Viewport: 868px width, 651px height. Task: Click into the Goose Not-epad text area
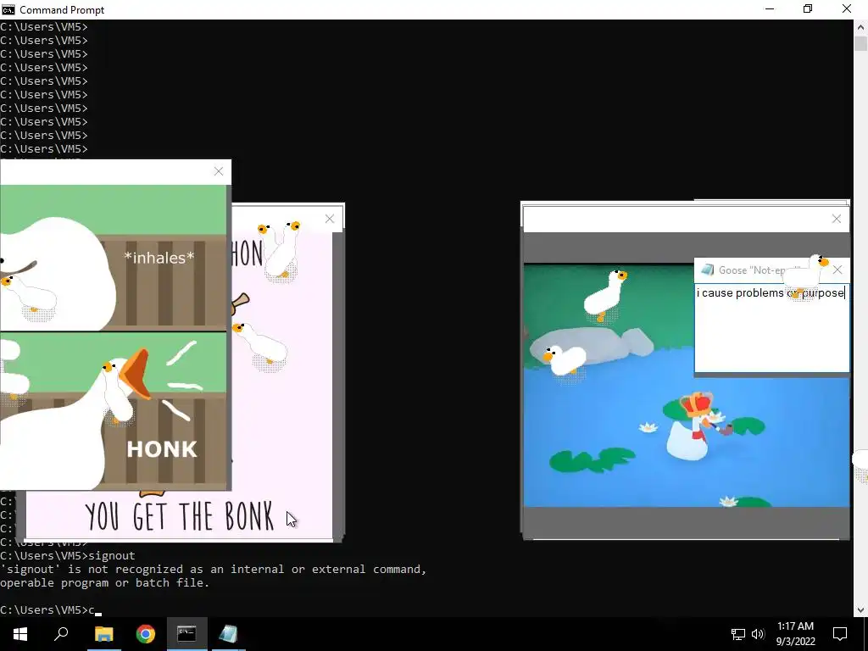point(771,329)
